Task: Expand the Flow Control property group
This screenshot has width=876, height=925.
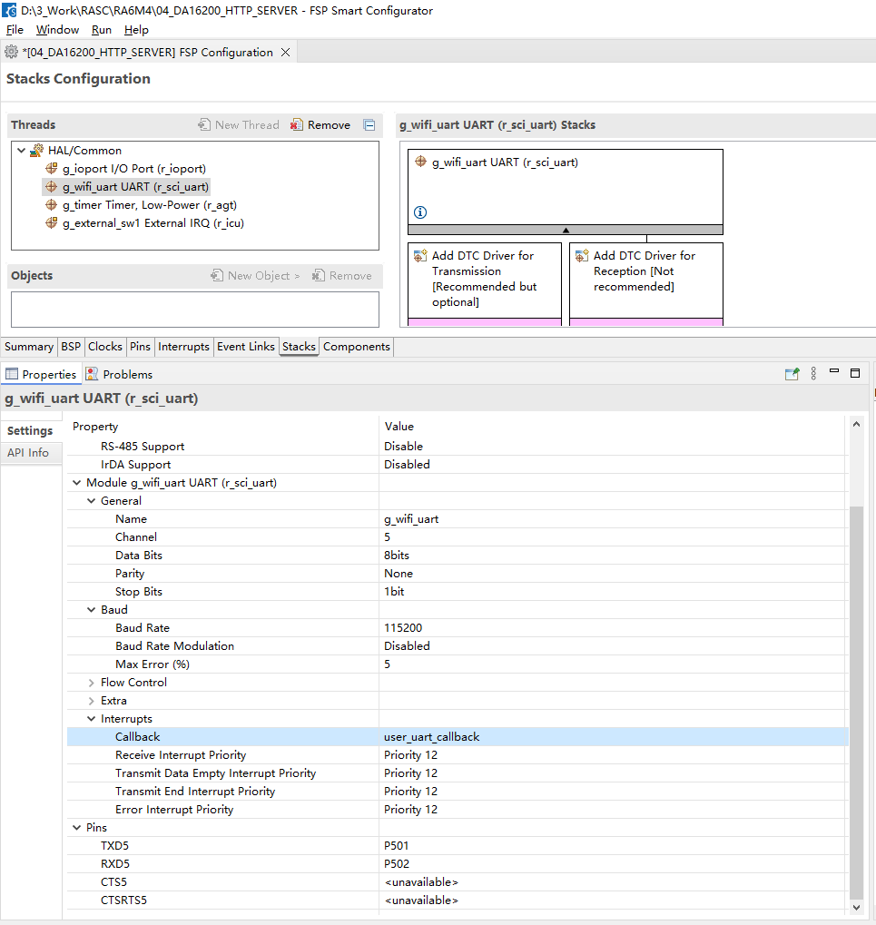Action: [92, 683]
